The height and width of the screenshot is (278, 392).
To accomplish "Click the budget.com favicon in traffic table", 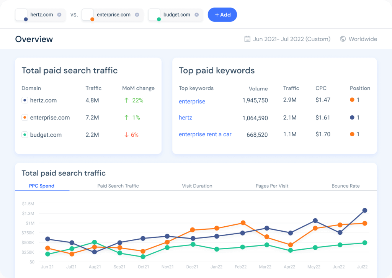I will click(x=25, y=135).
